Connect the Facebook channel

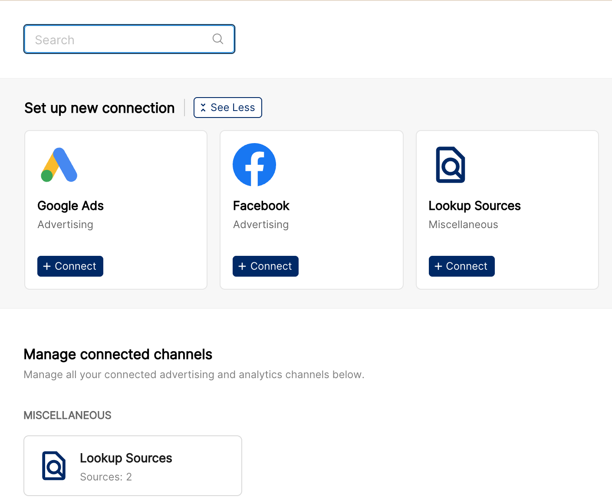coord(266,266)
